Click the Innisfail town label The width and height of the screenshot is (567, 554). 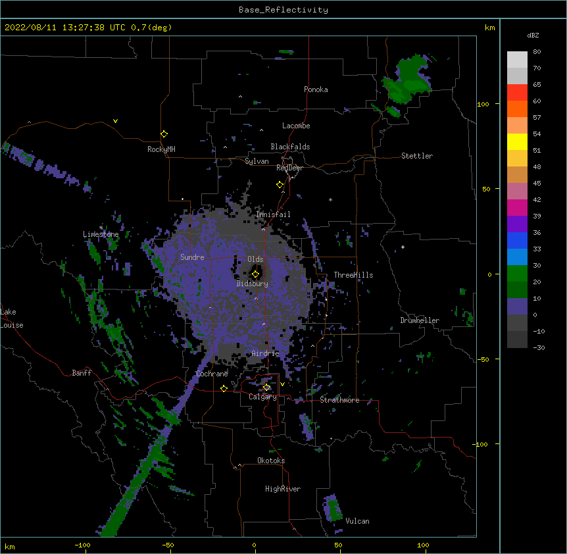pos(273,214)
